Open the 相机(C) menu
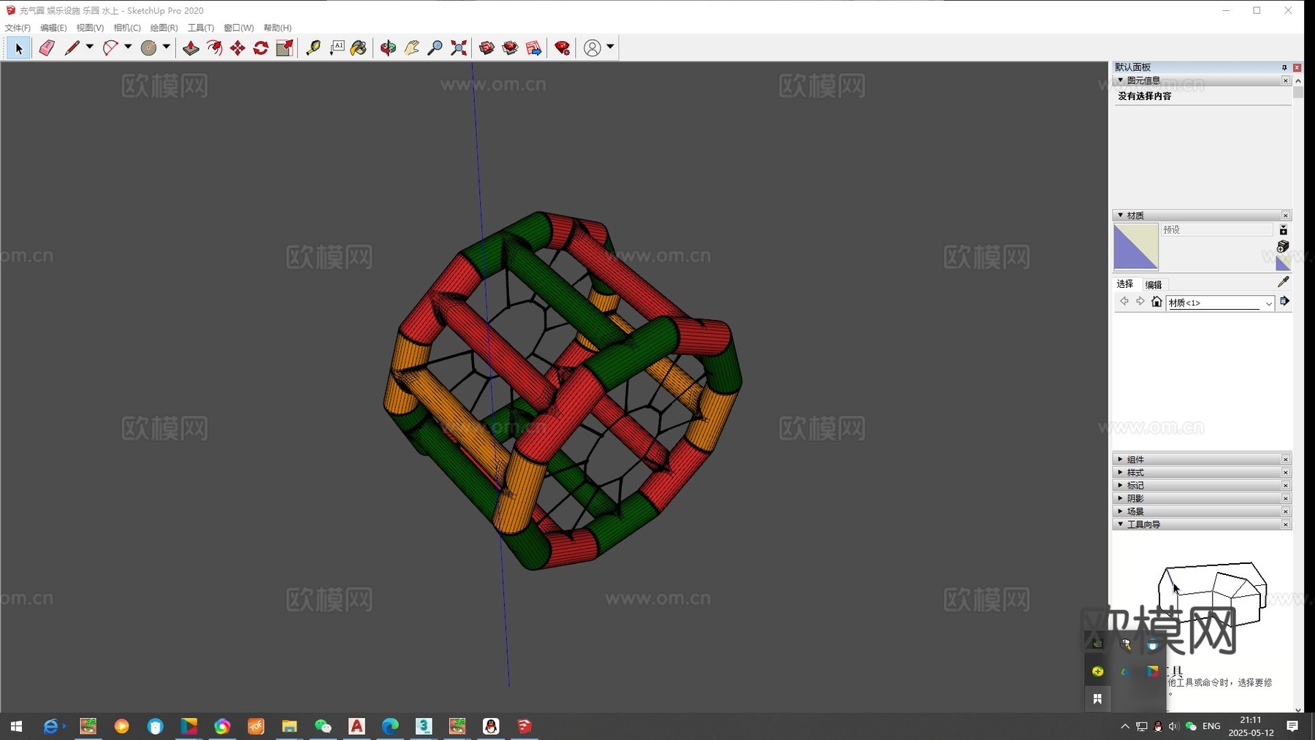The height and width of the screenshot is (740, 1315). click(x=127, y=28)
